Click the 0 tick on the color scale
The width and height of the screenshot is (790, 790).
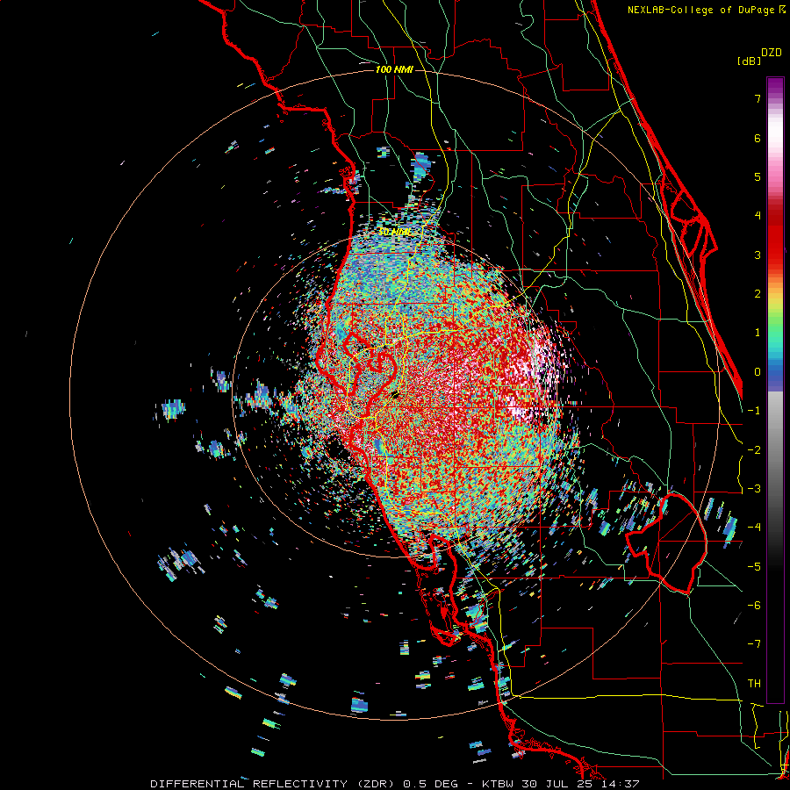[x=758, y=372]
